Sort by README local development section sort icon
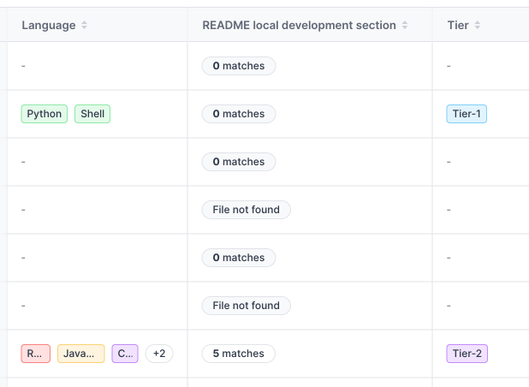The image size is (529, 387). [x=405, y=26]
